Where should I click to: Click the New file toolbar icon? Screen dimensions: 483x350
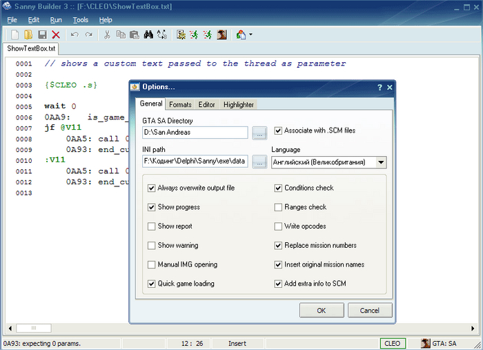[14, 35]
